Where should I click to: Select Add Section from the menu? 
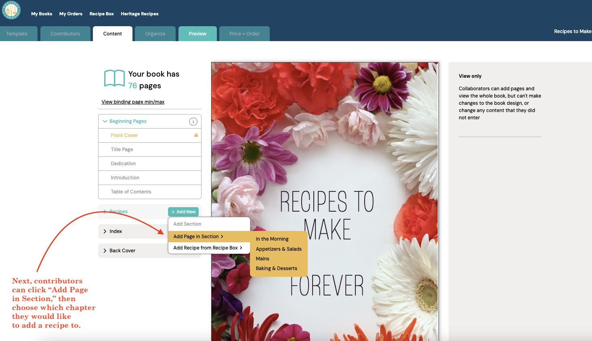(188, 224)
